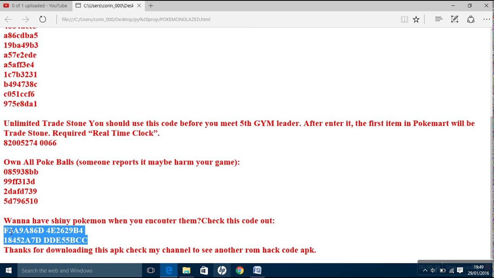Open Microsoft Edge taskbar icon
This screenshot has height=278, width=494.
coord(169,271)
